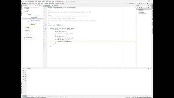Open the Edit menu
The image size is (174, 98).
tap(26, 1)
